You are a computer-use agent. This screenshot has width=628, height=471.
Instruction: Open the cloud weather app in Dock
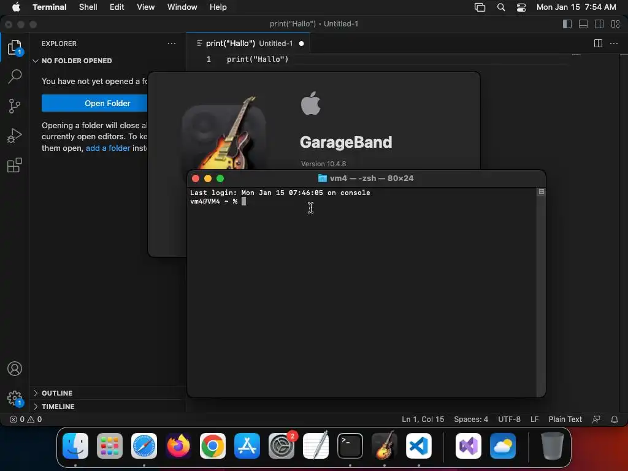coord(503,446)
